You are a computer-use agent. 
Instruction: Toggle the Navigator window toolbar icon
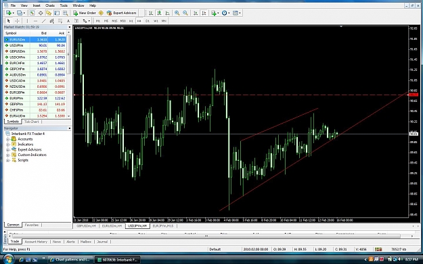click(49, 13)
